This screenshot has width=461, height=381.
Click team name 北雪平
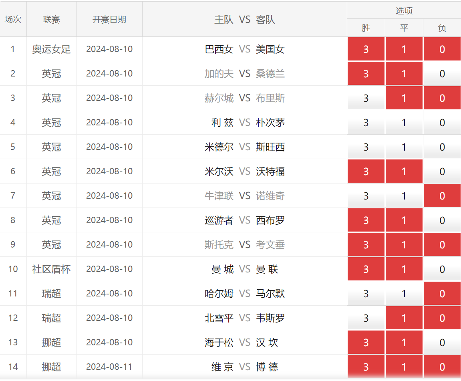219,318
